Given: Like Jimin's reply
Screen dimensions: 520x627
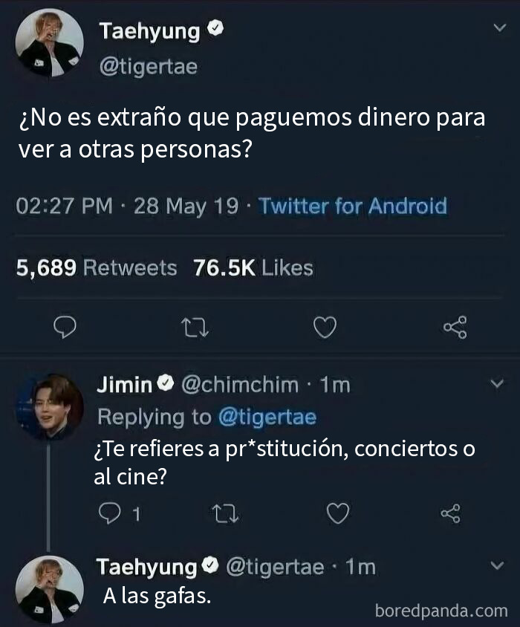Looking at the screenshot, I should click(339, 513).
